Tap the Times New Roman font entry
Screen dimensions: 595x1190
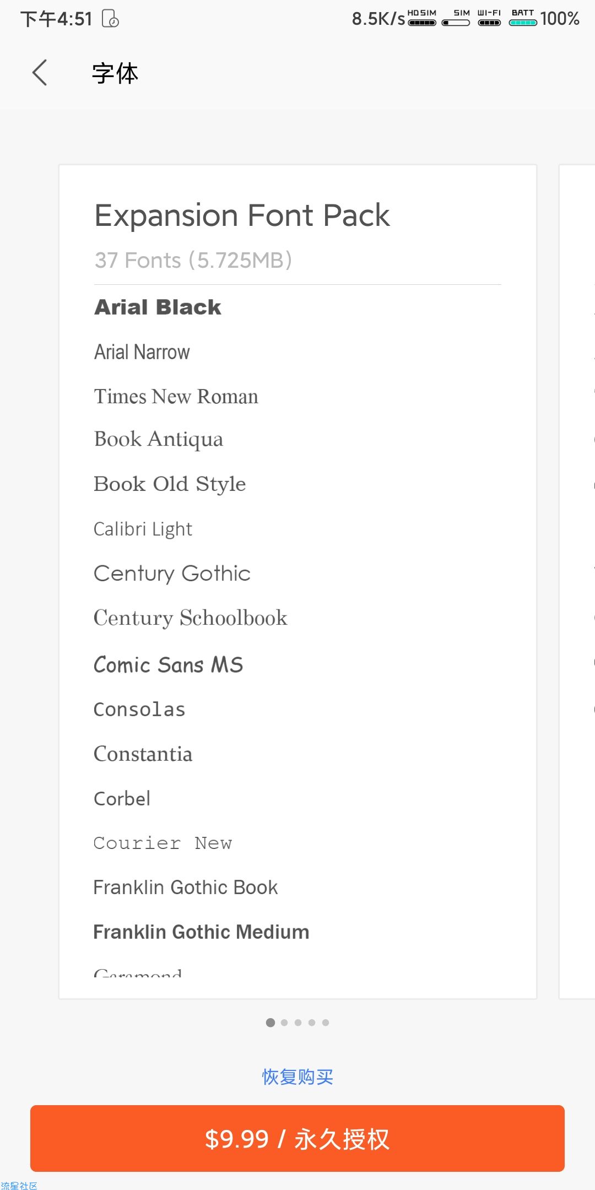176,396
